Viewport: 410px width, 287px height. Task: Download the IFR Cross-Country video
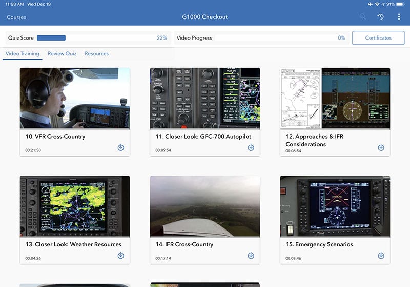[251, 255]
